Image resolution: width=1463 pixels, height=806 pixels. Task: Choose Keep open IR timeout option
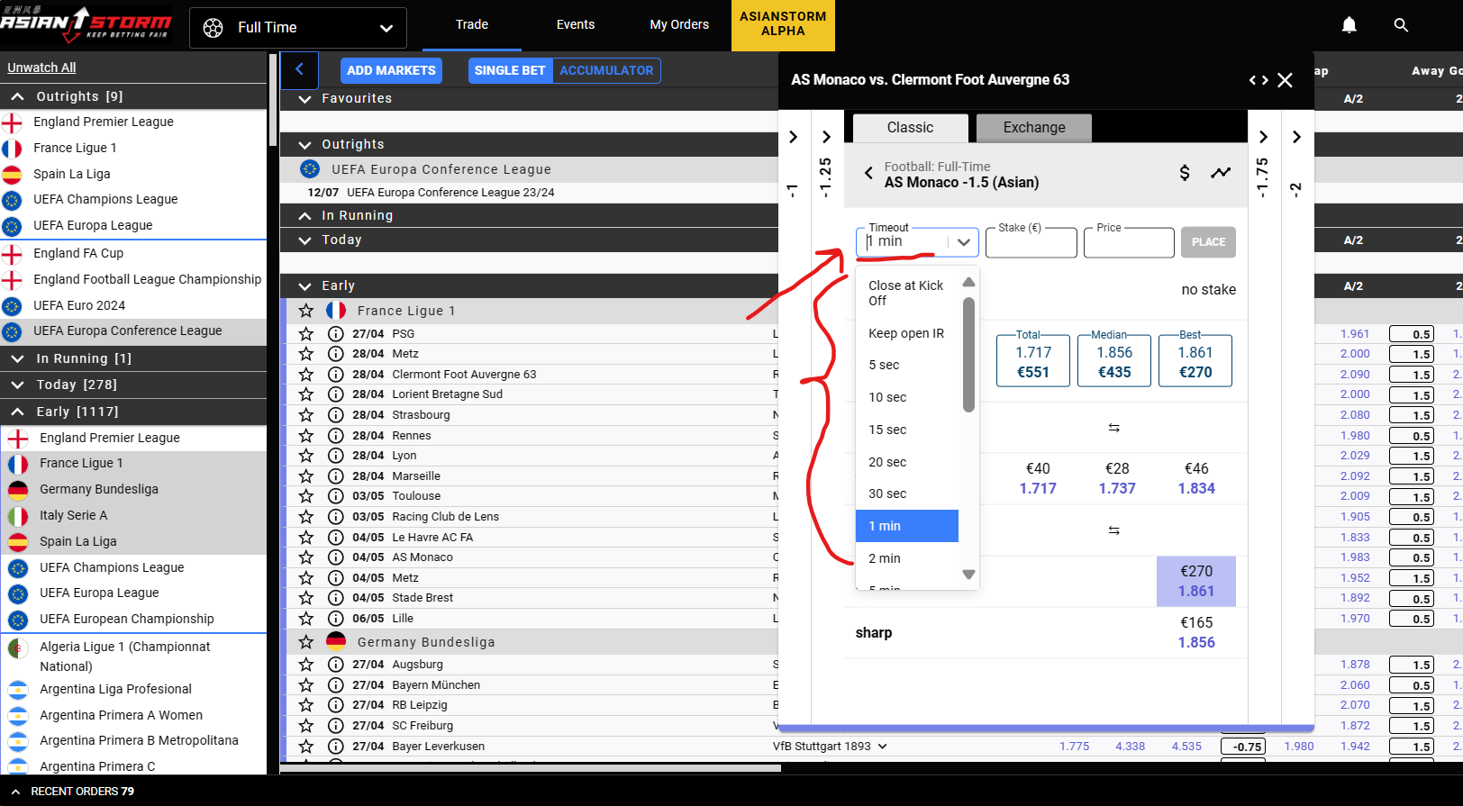click(x=906, y=333)
